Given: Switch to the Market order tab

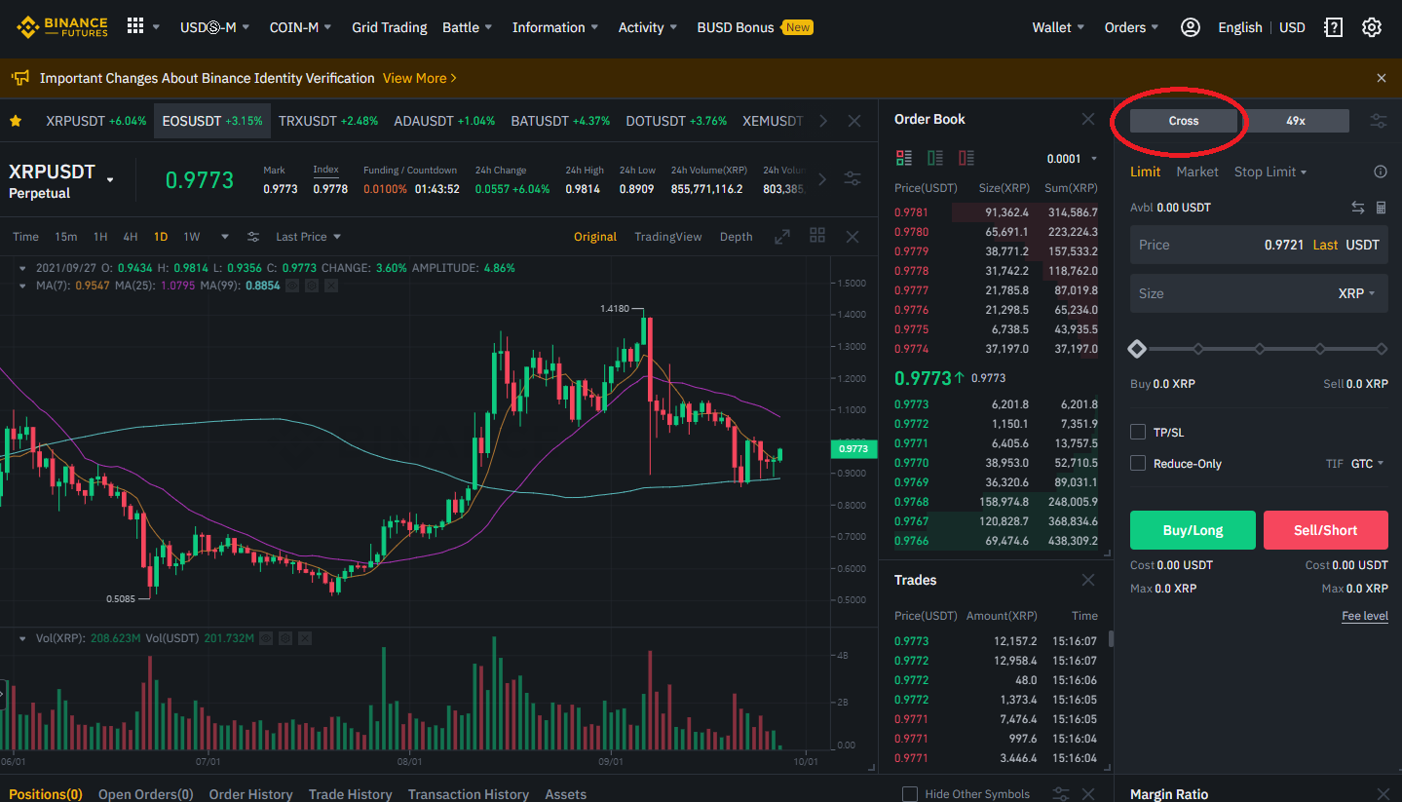Looking at the screenshot, I should tap(1197, 172).
